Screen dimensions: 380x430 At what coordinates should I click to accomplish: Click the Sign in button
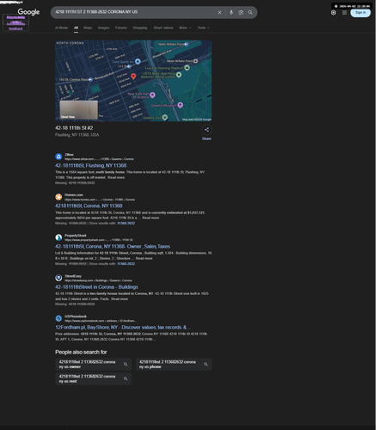click(360, 13)
